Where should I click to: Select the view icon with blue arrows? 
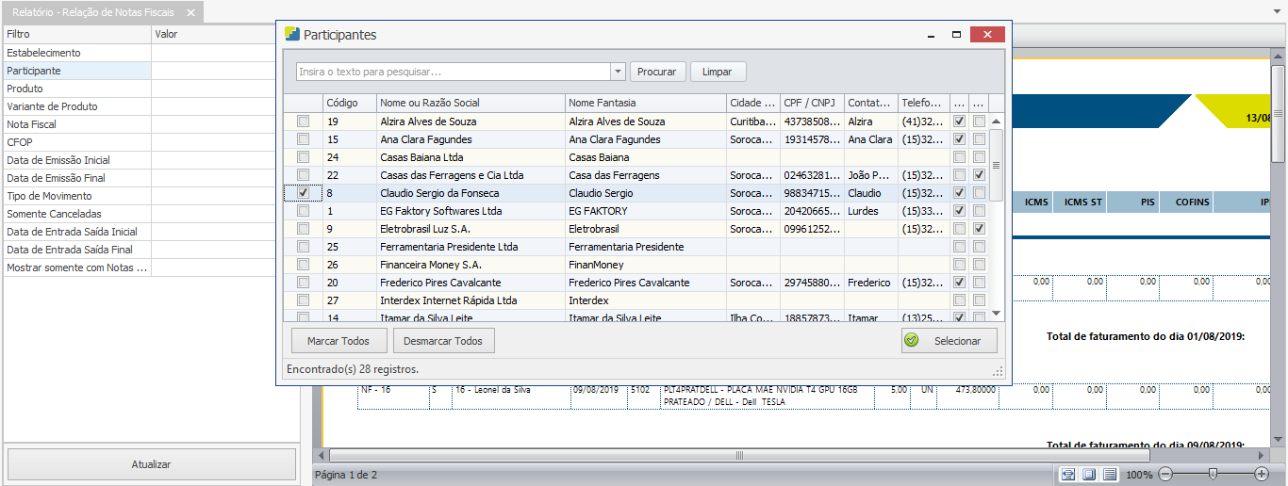1067,474
